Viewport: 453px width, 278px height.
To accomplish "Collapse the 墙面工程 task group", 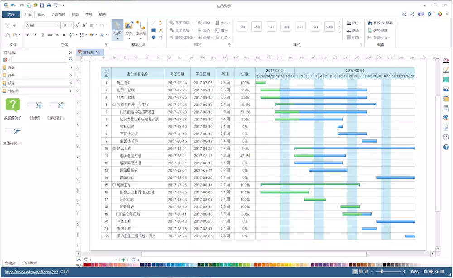I will (114, 149).
